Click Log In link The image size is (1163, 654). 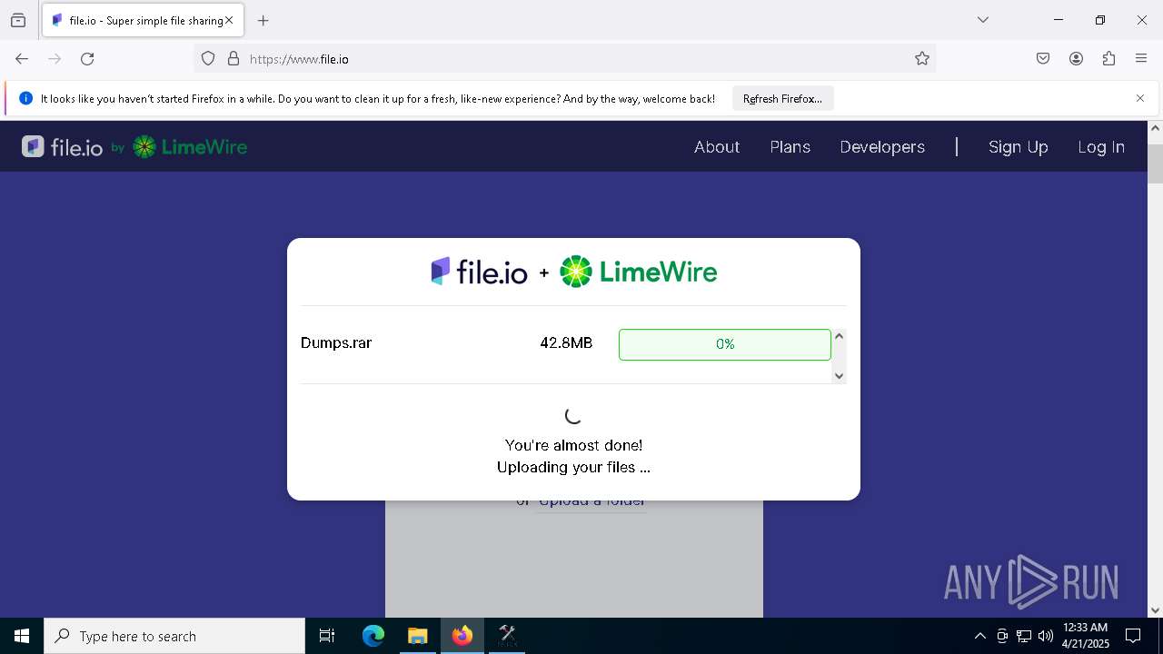pos(1101,147)
